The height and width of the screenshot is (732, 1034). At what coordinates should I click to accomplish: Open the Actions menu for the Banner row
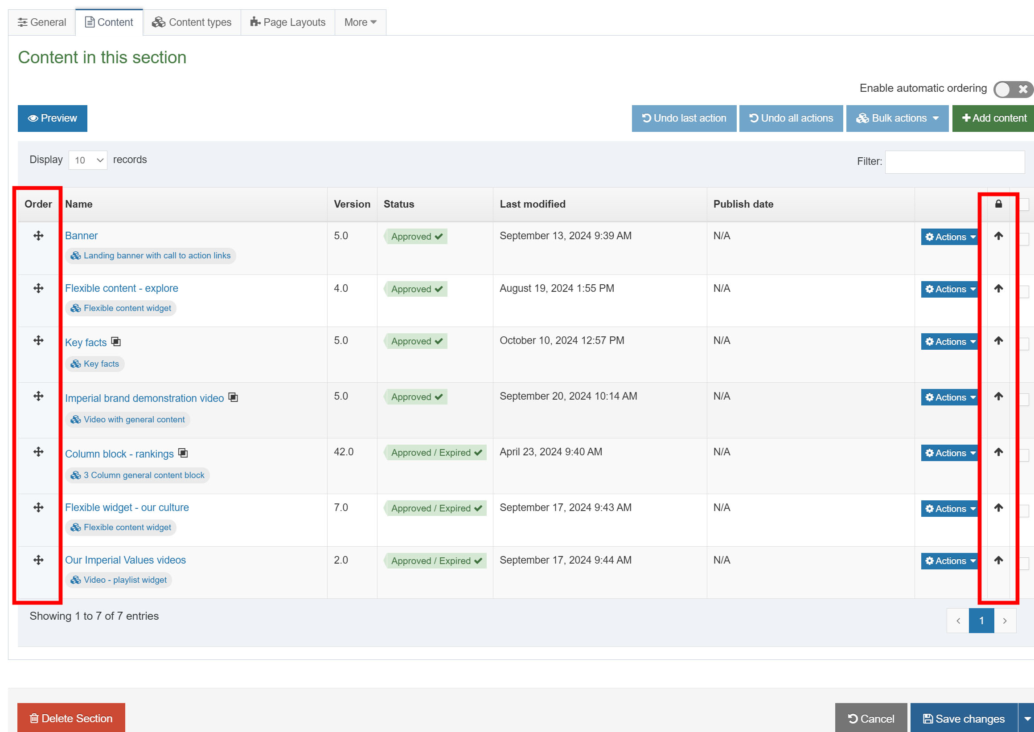[x=949, y=237]
